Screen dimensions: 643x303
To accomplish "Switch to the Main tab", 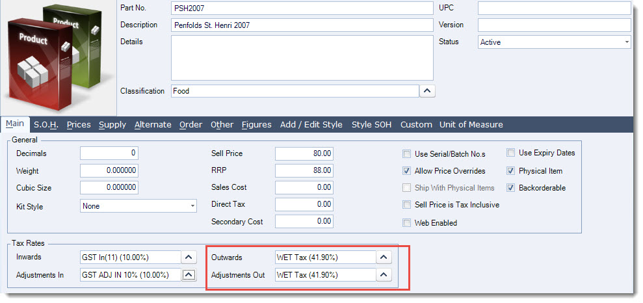I will click(x=15, y=124).
